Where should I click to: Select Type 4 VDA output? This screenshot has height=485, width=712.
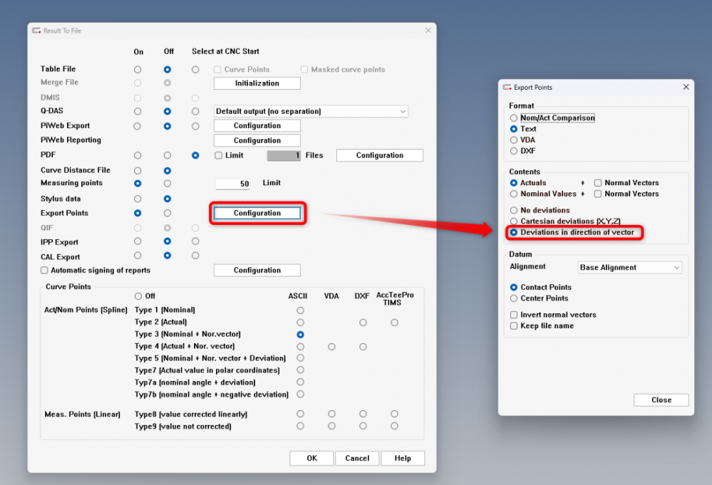point(331,347)
